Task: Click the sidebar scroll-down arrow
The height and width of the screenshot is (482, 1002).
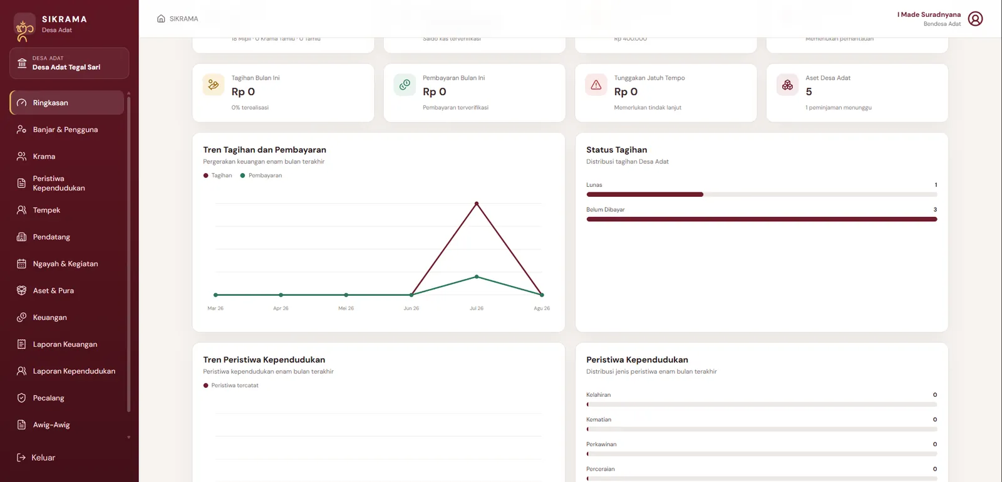Action: (129, 437)
